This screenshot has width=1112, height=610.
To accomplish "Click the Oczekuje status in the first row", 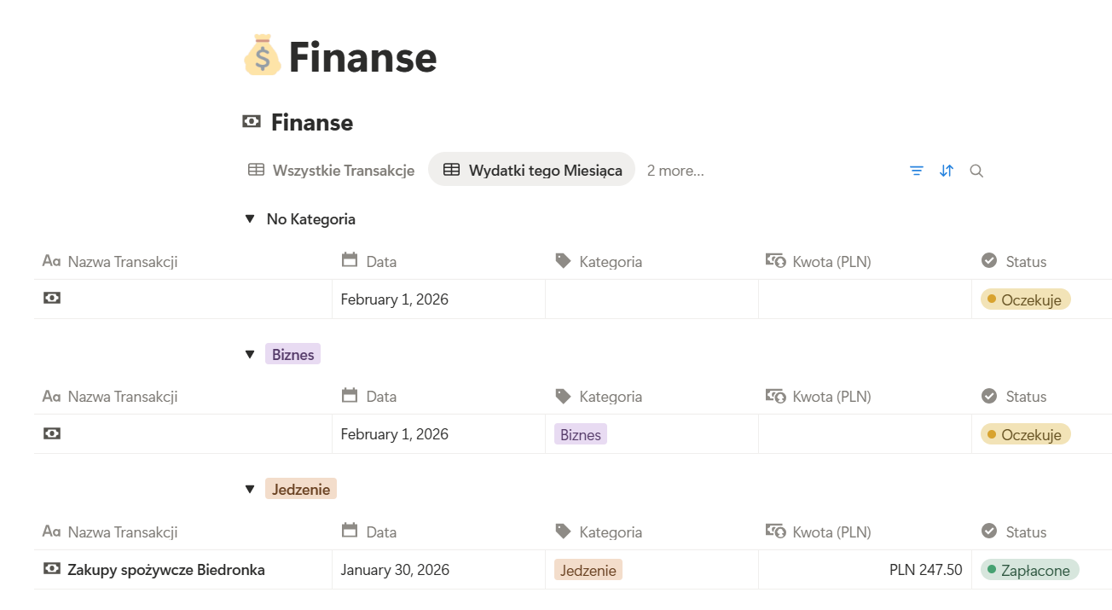I will (1025, 299).
